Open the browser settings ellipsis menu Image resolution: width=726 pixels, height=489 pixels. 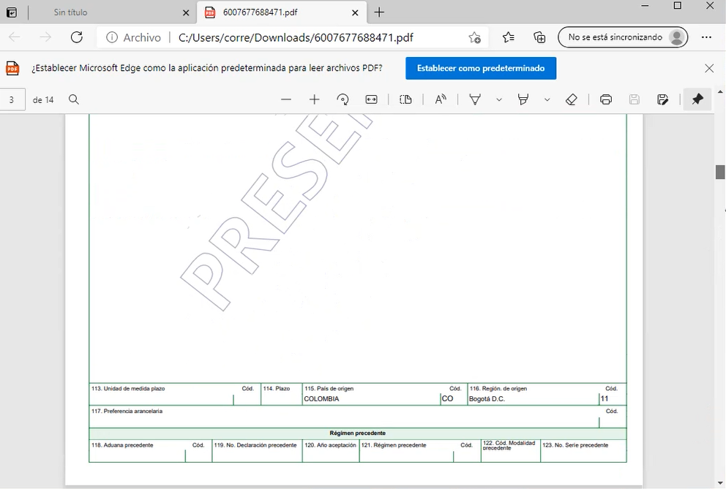[x=706, y=37]
